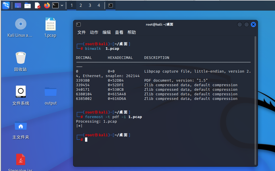275x171 pixels.
Task: Open the 帮助 menu in terminal
Action: click(x=132, y=32)
